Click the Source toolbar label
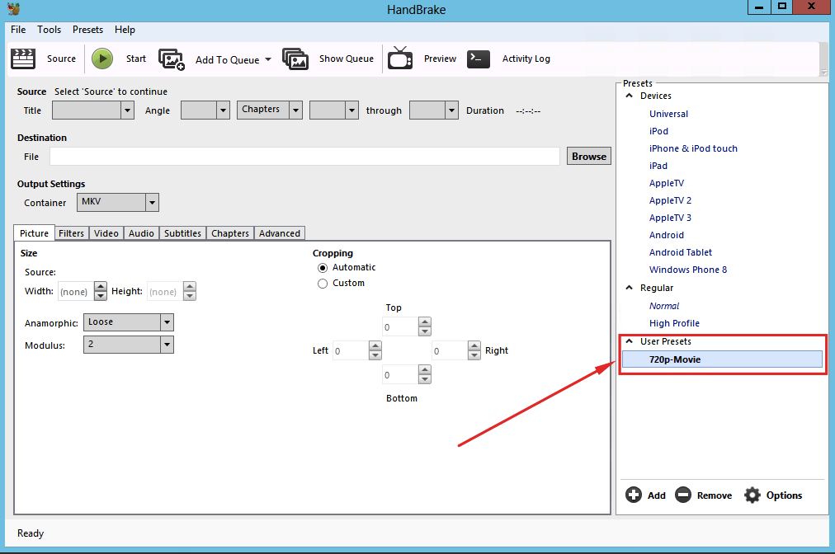 61,59
